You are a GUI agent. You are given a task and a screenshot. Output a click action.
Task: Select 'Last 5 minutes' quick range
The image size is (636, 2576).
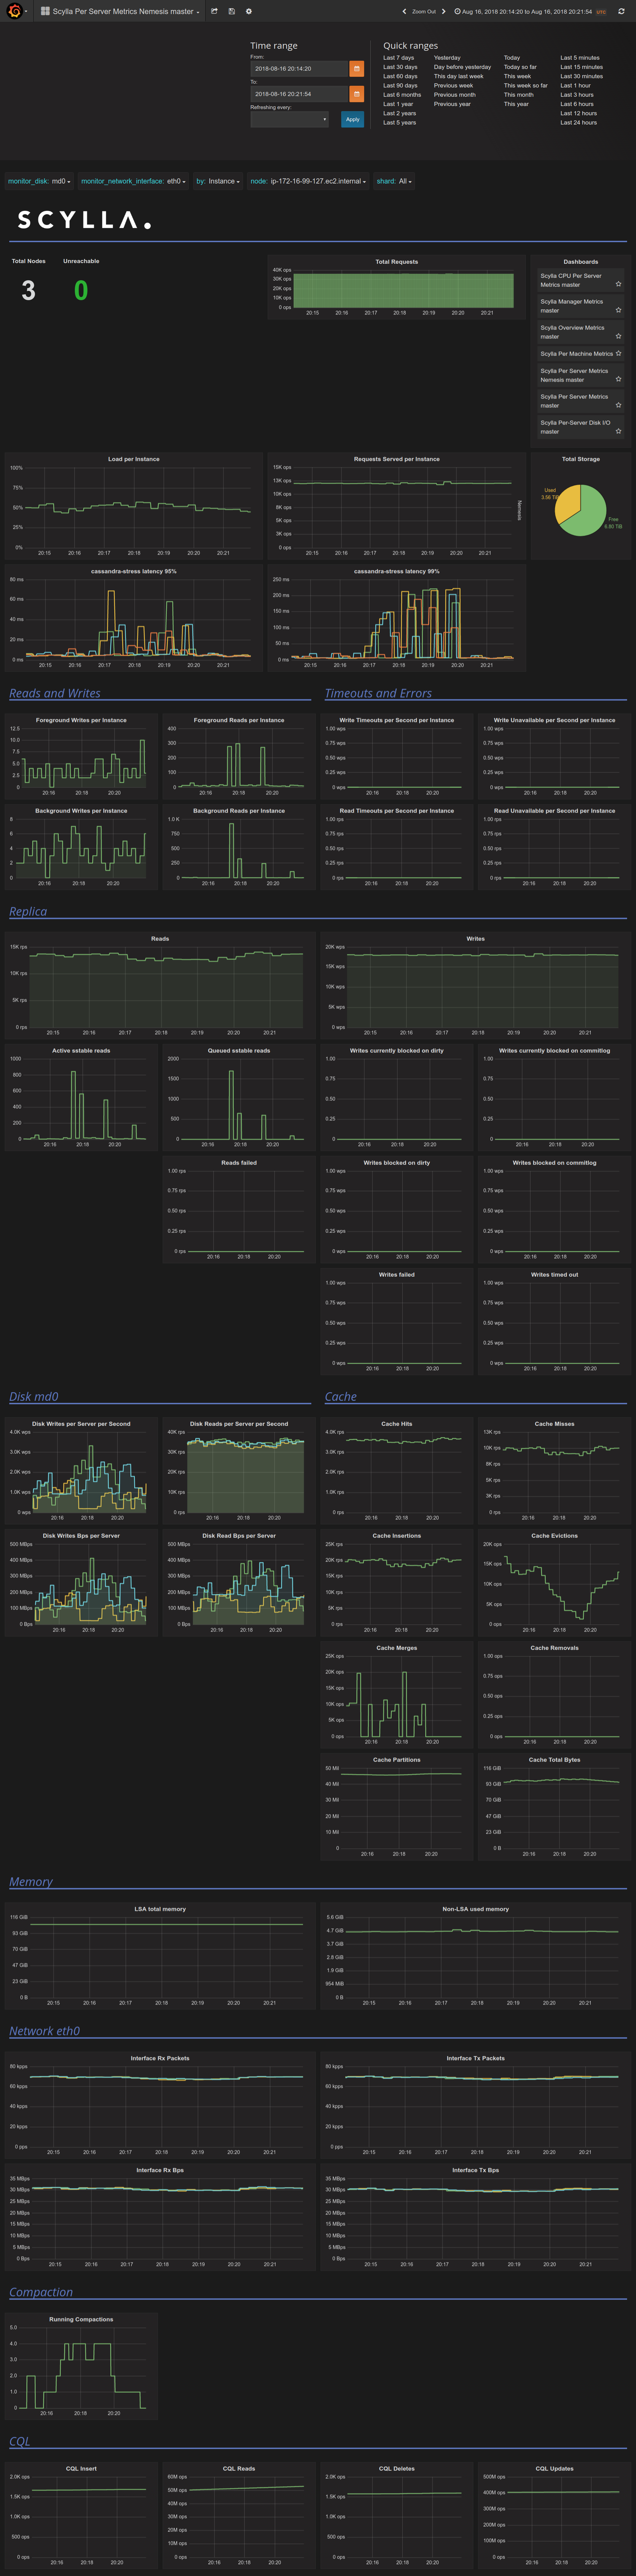click(x=580, y=58)
